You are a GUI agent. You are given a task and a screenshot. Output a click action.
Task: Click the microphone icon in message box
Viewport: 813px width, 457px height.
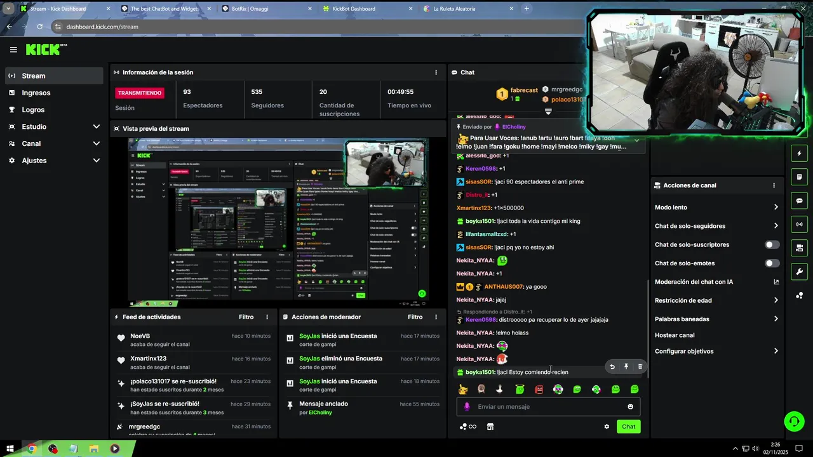pos(467,406)
